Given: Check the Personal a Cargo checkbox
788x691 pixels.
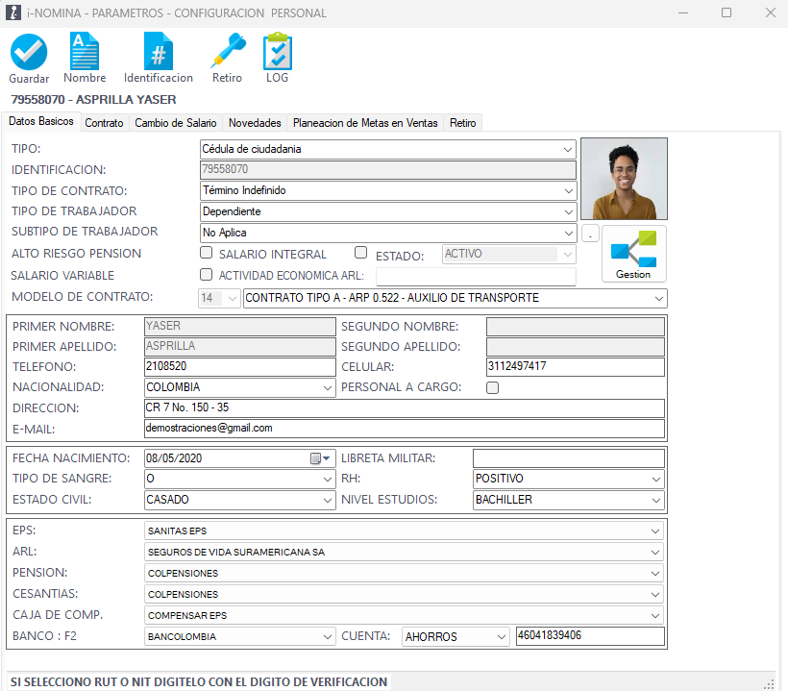Looking at the screenshot, I should [493, 388].
